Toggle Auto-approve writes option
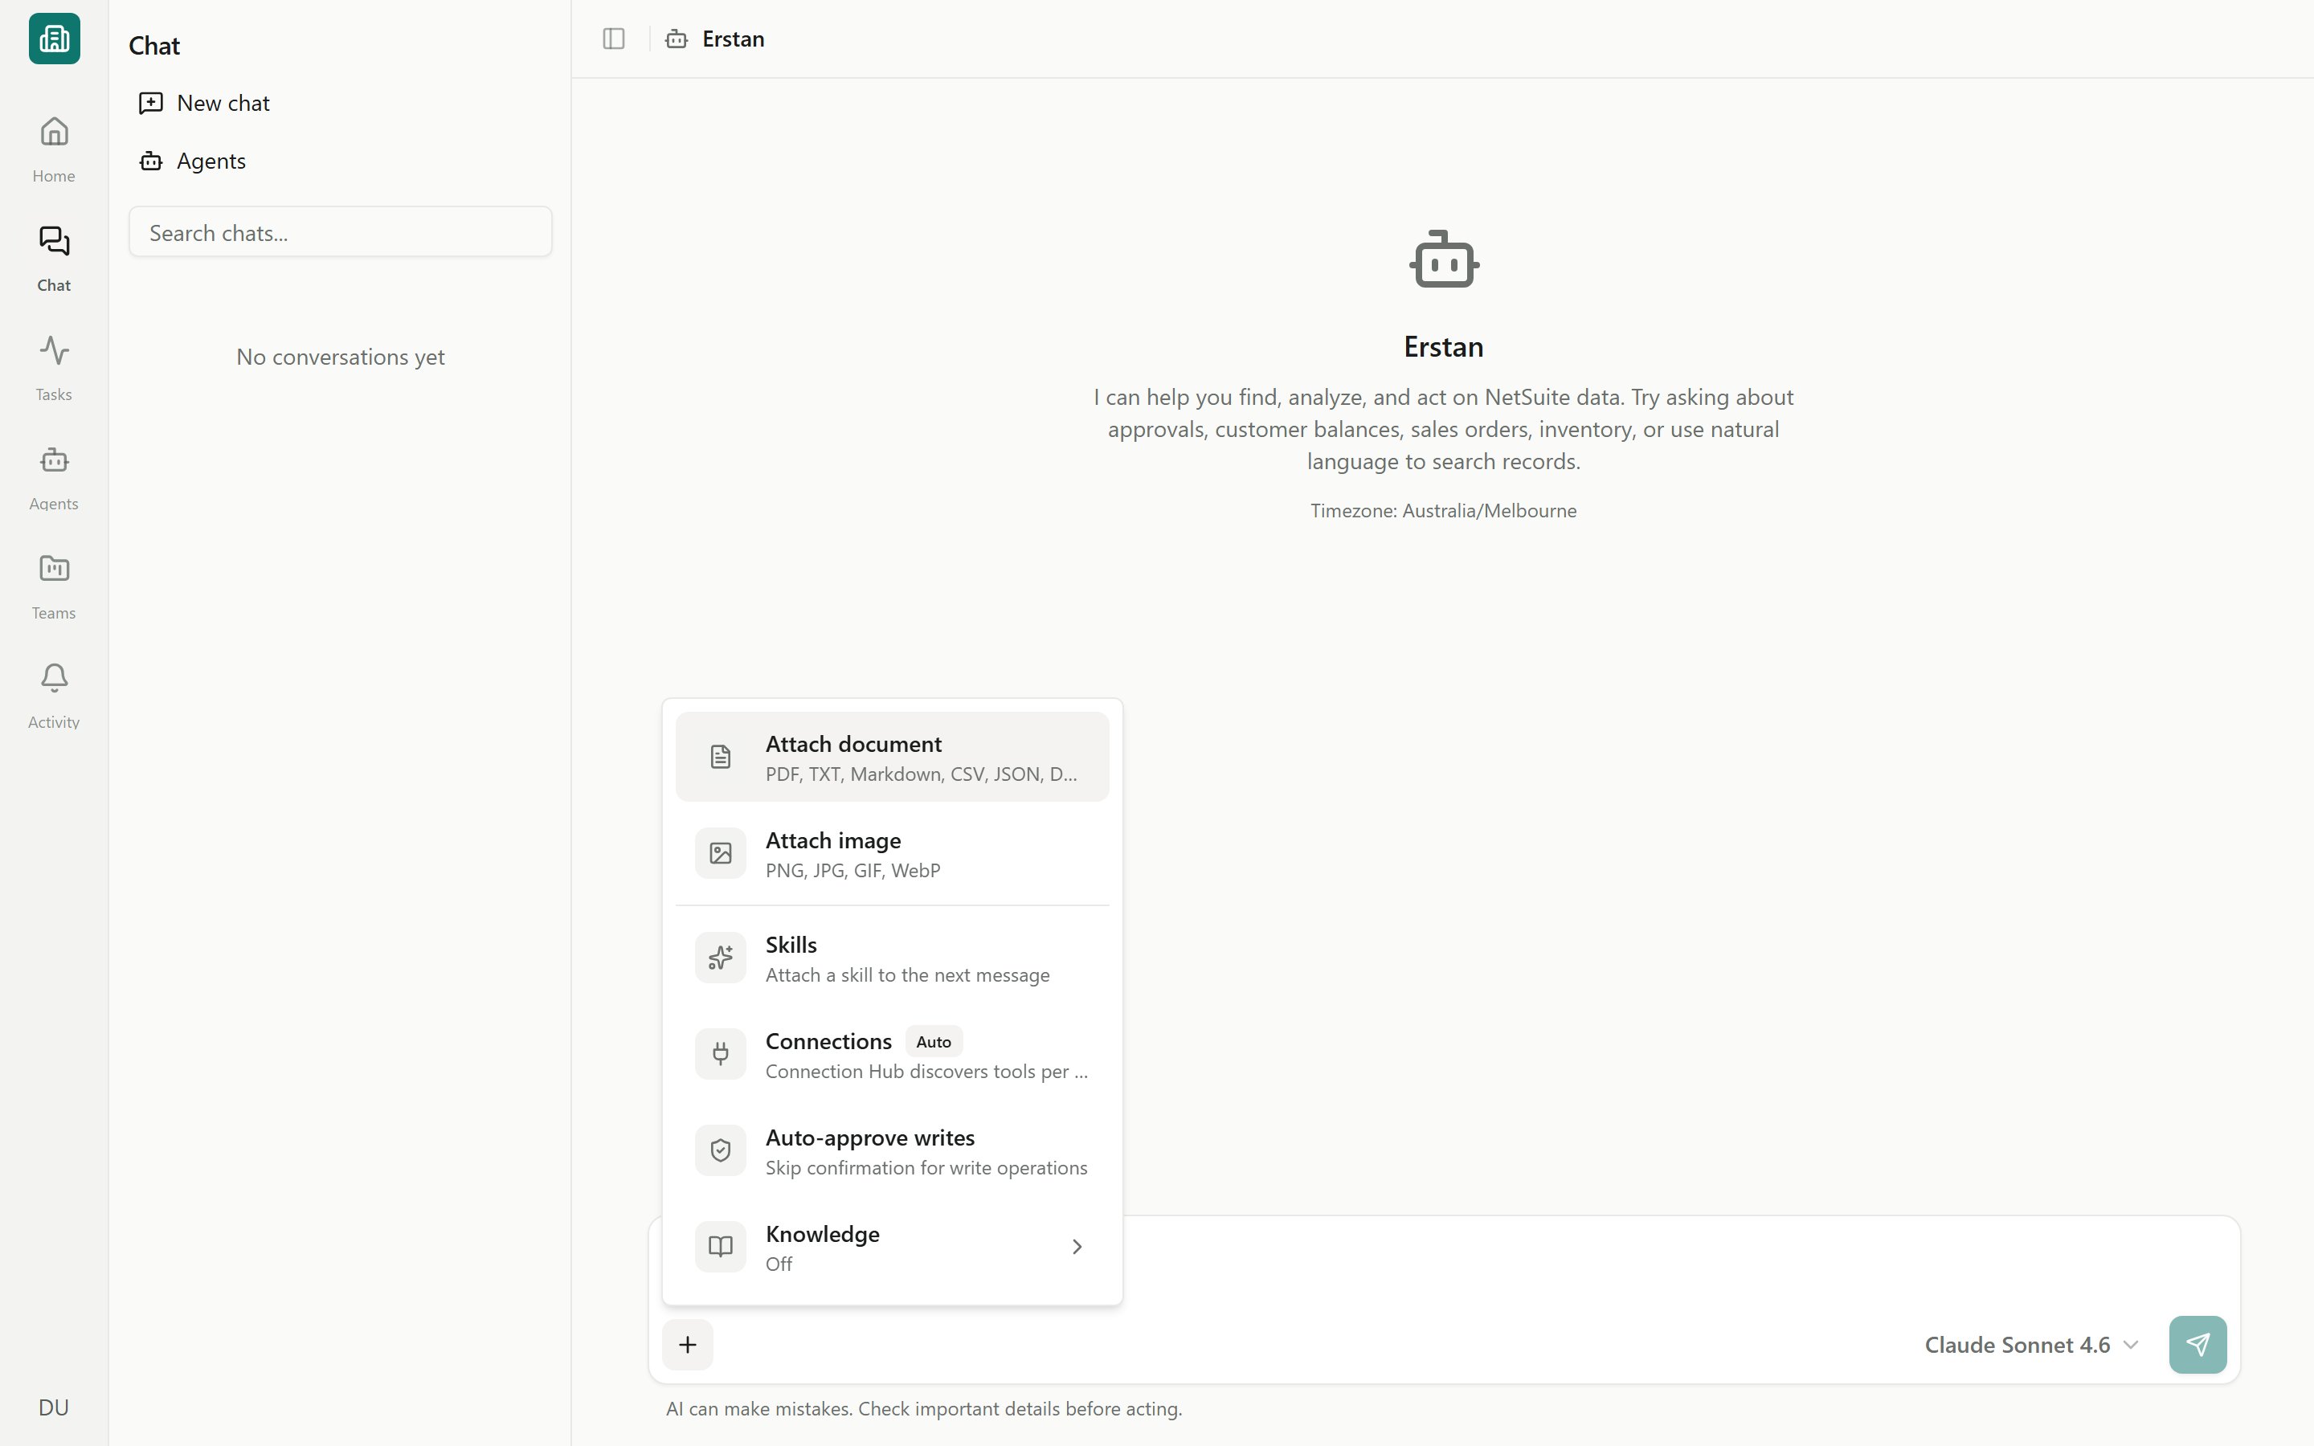 point(892,1150)
